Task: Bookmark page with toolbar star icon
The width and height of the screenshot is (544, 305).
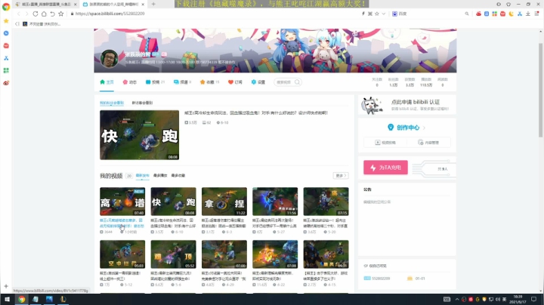Action: pyautogui.click(x=61, y=14)
